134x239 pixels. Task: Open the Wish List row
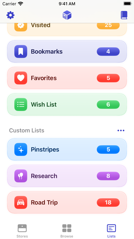point(67,105)
